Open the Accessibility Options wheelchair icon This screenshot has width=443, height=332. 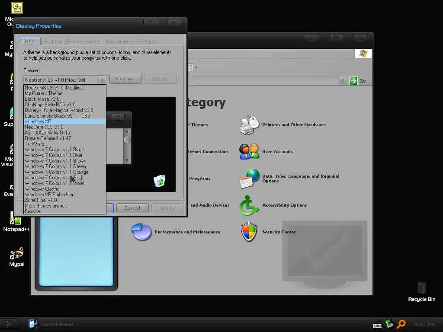point(249,205)
